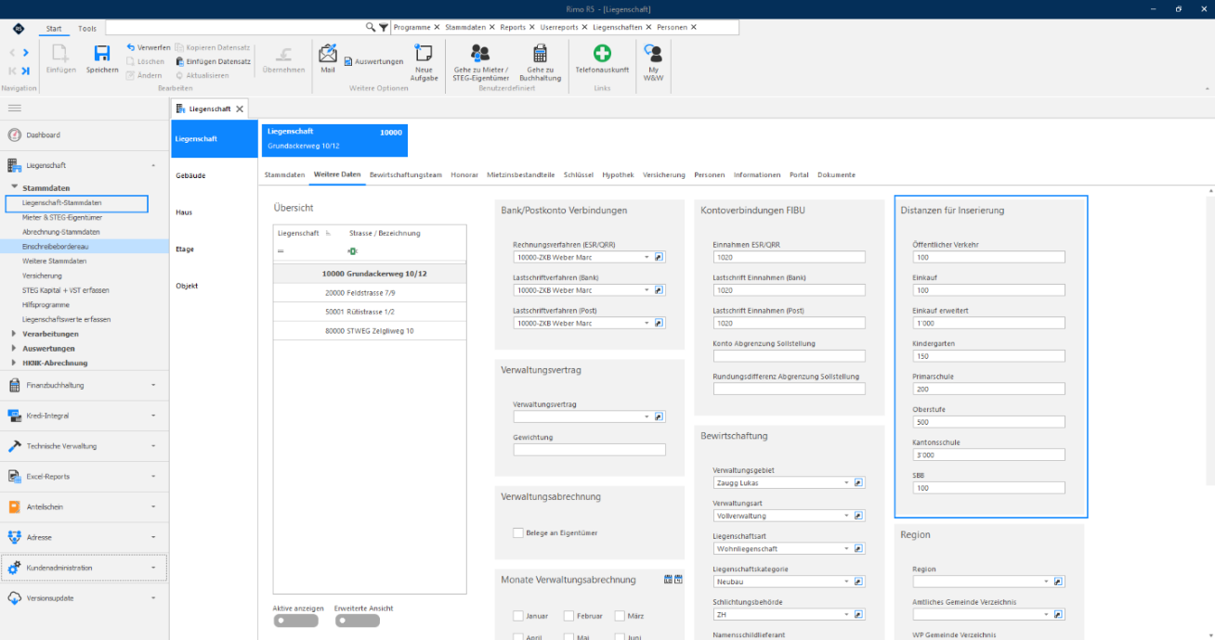This screenshot has width=1215, height=640.
Task: Click the search magnifier icon in top bar
Action: [x=371, y=28]
